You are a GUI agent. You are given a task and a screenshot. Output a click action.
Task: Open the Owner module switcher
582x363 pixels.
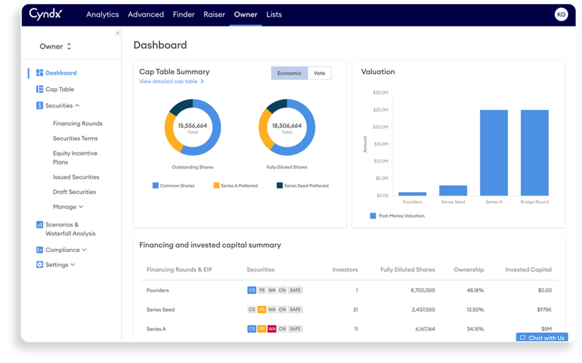pyautogui.click(x=55, y=47)
